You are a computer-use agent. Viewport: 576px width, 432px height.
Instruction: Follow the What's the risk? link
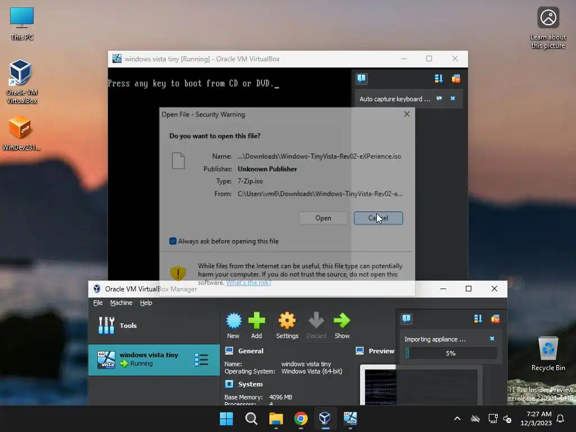click(249, 282)
